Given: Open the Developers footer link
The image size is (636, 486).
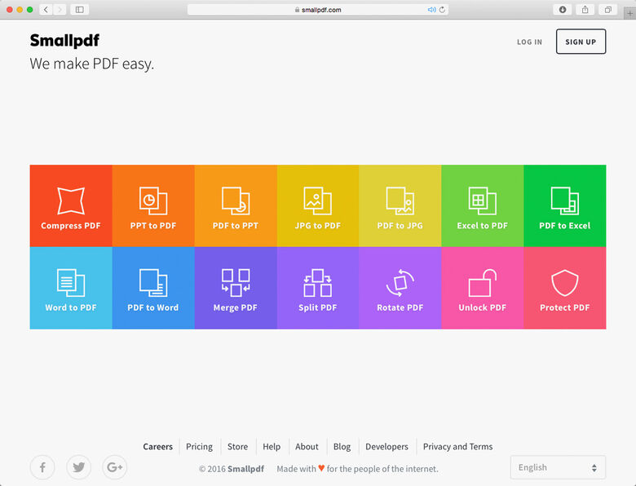Looking at the screenshot, I should pyautogui.click(x=386, y=447).
